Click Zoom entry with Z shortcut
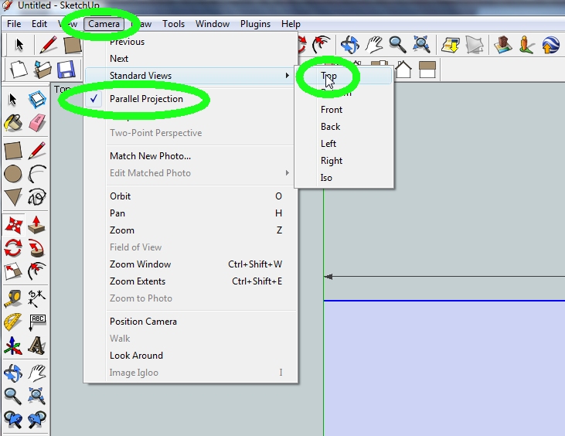This screenshot has height=436, width=565. pos(191,230)
